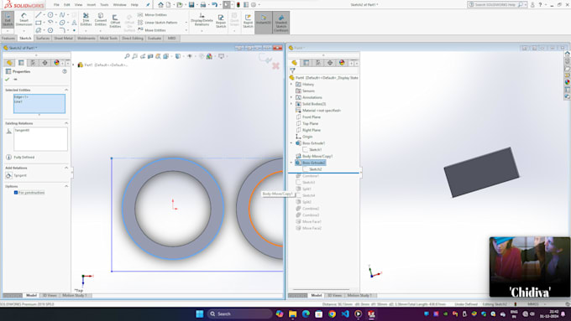Open Display/Delete Relations
This screenshot has height=321, width=571.
pyautogui.click(x=202, y=19)
